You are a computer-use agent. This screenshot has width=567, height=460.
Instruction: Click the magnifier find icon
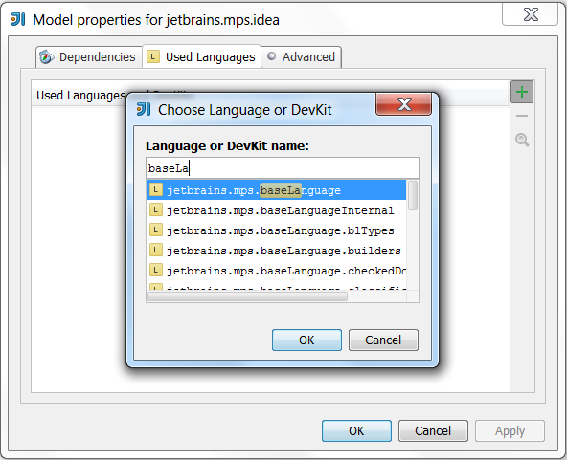(522, 140)
